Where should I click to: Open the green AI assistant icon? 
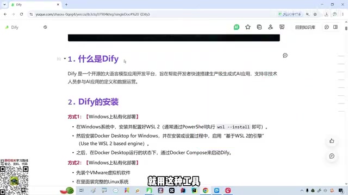(237, 27)
